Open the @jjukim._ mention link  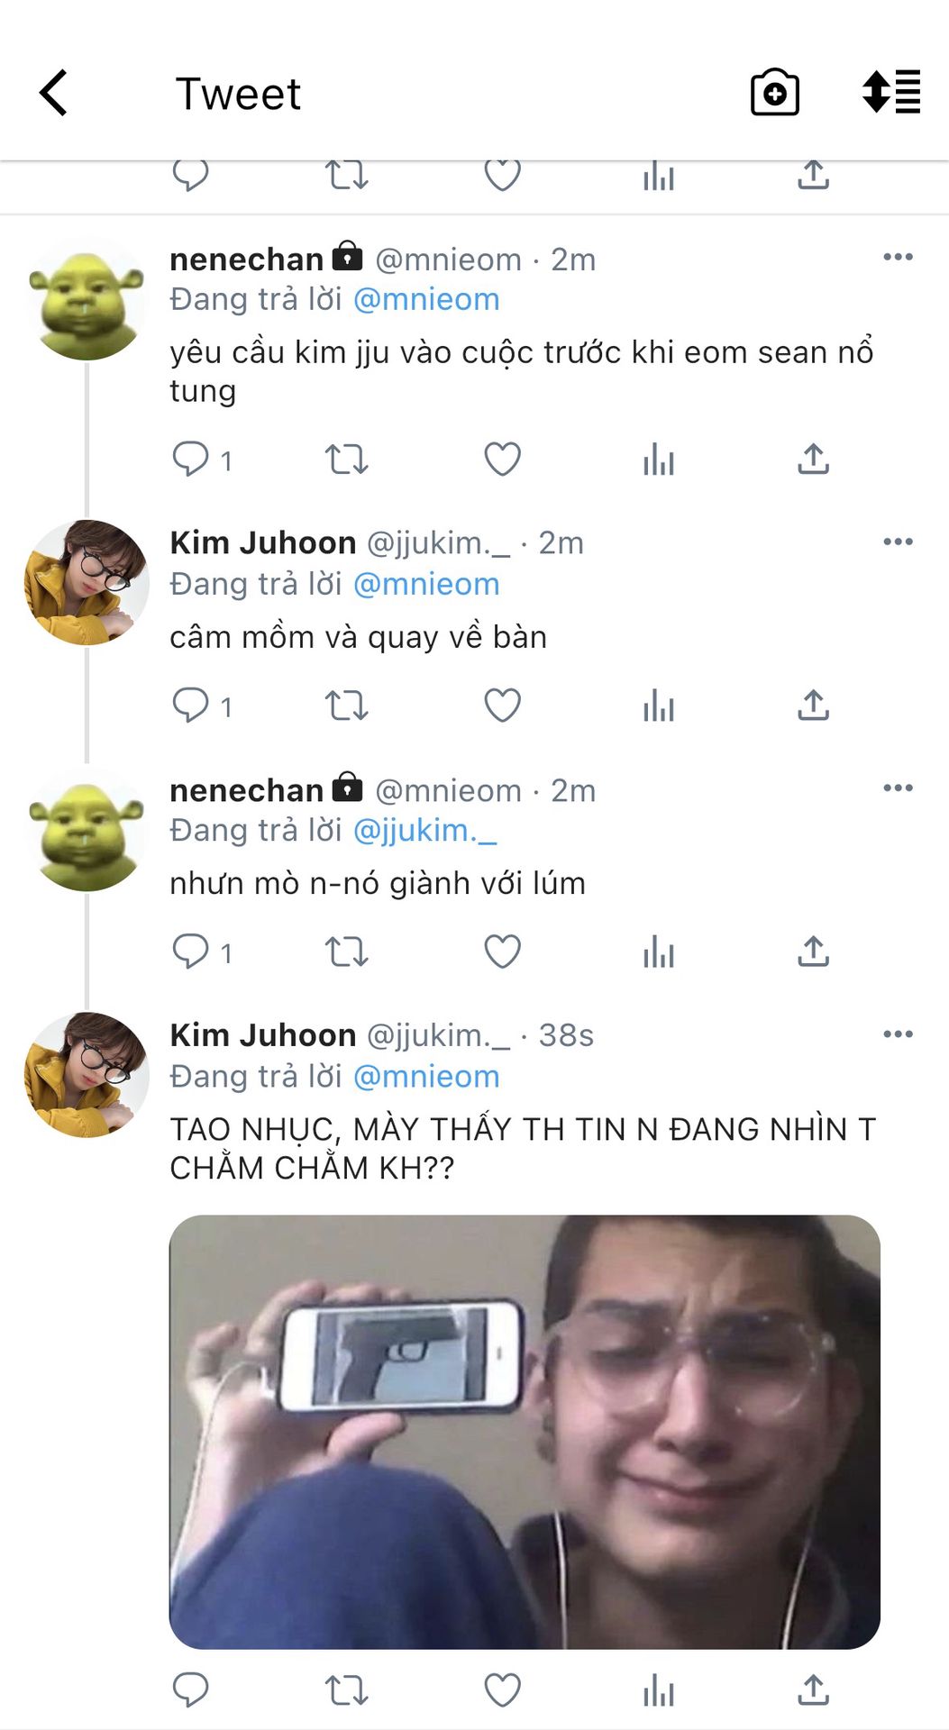click(x=424, y=830)
